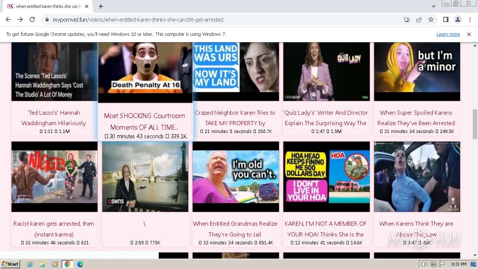Bookmark this tab with star icon
This screenshot has height=269, width=478.
click(431, 19)
